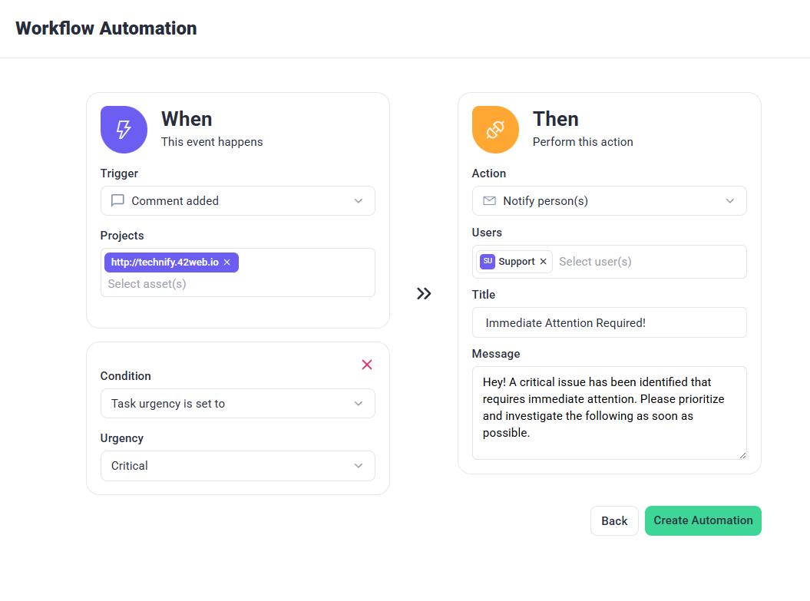Click the purple lightning bolt When icon
Screen dimensions: 810x601
(x=124, y=130)
